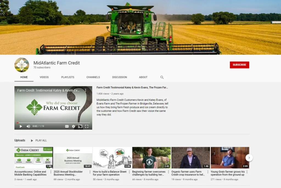
Task: Click Play All for Uploads
Action: point(39,140)
